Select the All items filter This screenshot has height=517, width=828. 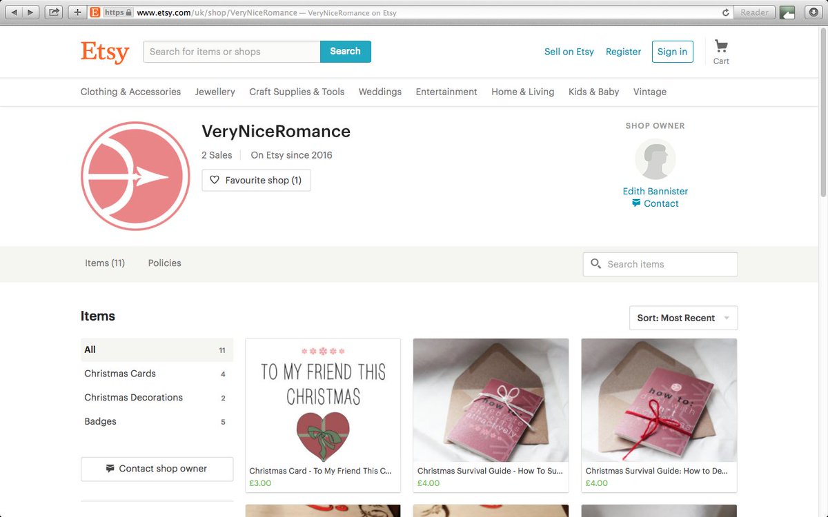point(157,350)
